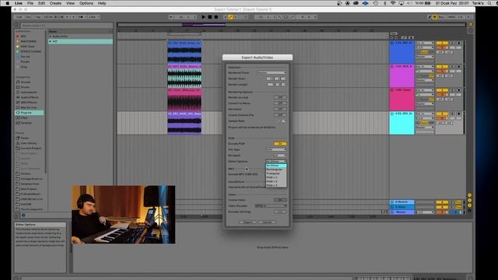The width and height of the screenshot is (498, 280).
Task: Open the Master track output dropdown
Action: [x=425, y=212]
